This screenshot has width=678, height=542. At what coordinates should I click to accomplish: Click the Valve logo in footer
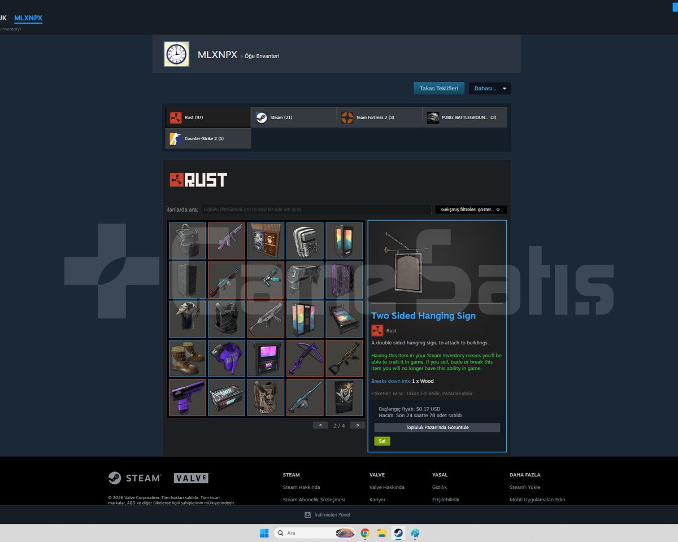point(191,478)
